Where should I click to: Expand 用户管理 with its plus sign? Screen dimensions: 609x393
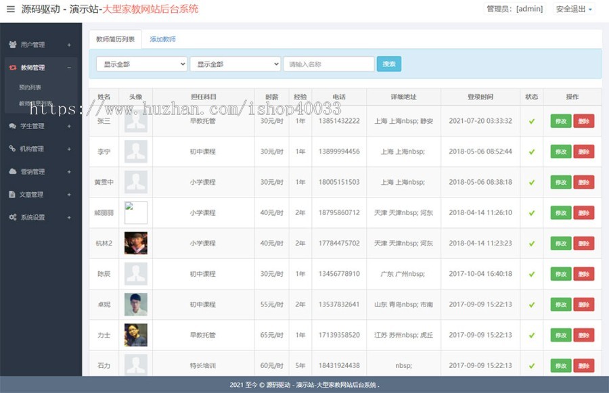click(x=69, y=45)
